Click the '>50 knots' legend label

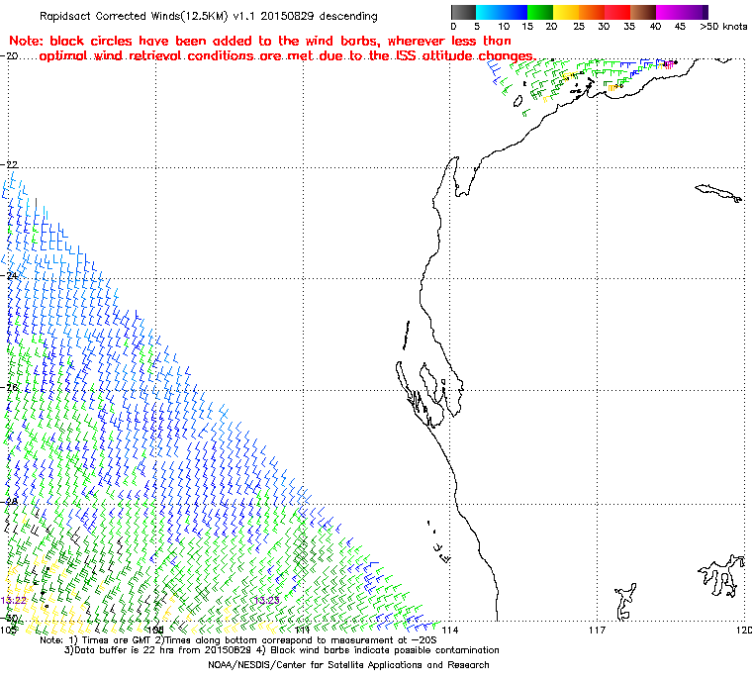tap(723, 27)
